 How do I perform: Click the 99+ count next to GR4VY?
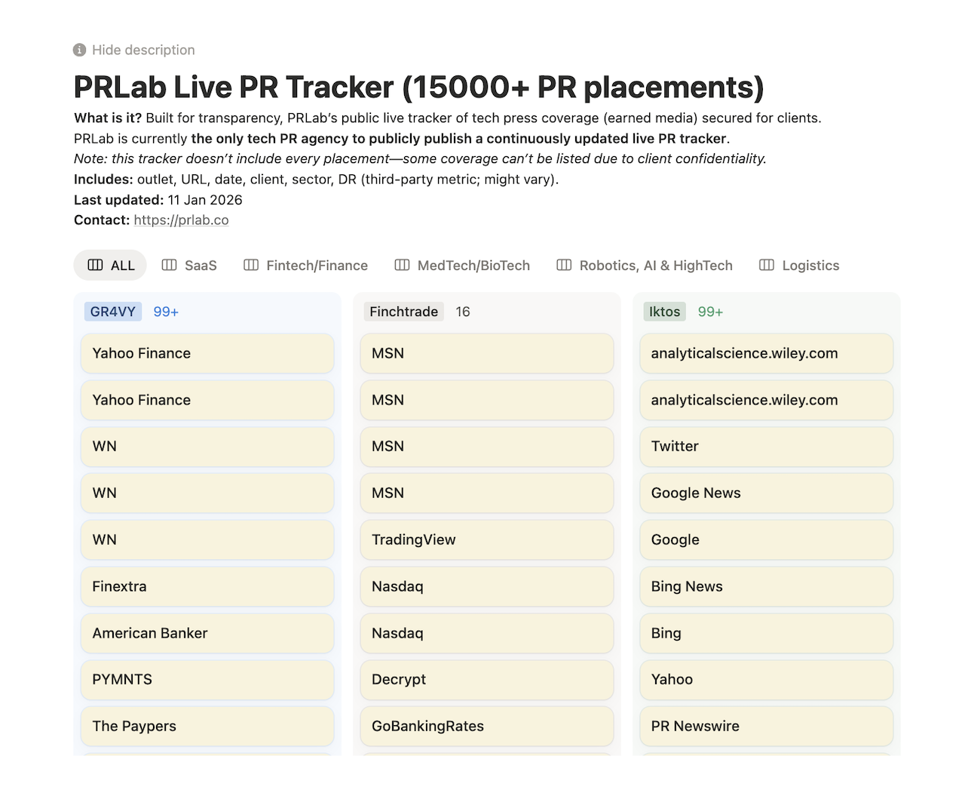coord(166,312)
